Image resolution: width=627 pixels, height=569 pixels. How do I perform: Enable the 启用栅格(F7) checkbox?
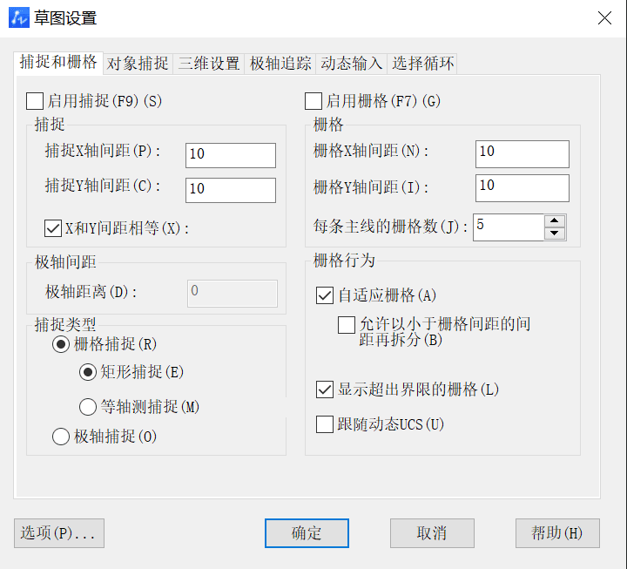[313, 101]
